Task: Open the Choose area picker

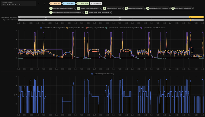Action: click(55, 3)
